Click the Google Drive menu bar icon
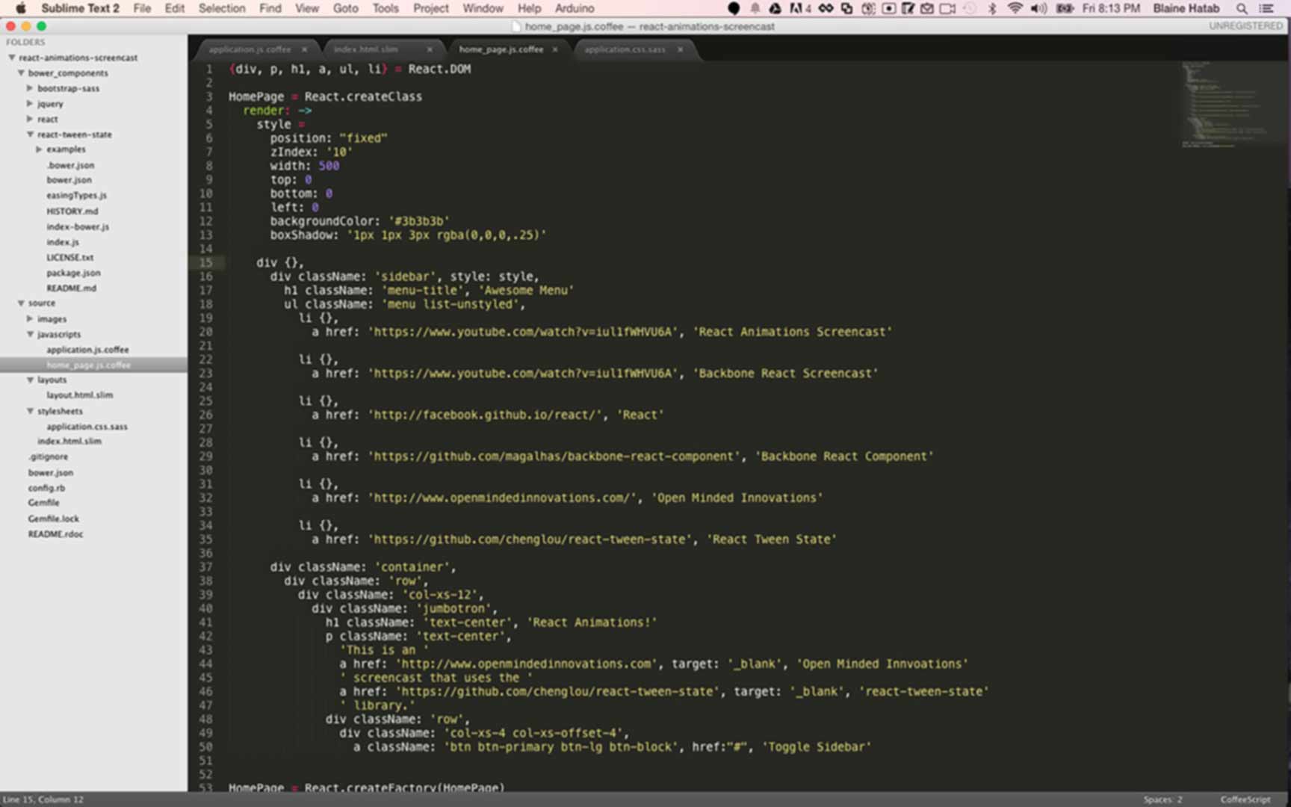 (x=775, y=8)
